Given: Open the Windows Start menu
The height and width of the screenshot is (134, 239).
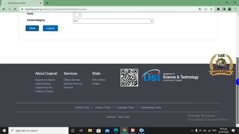Looking at the screenshot, I should pos(4,131).
